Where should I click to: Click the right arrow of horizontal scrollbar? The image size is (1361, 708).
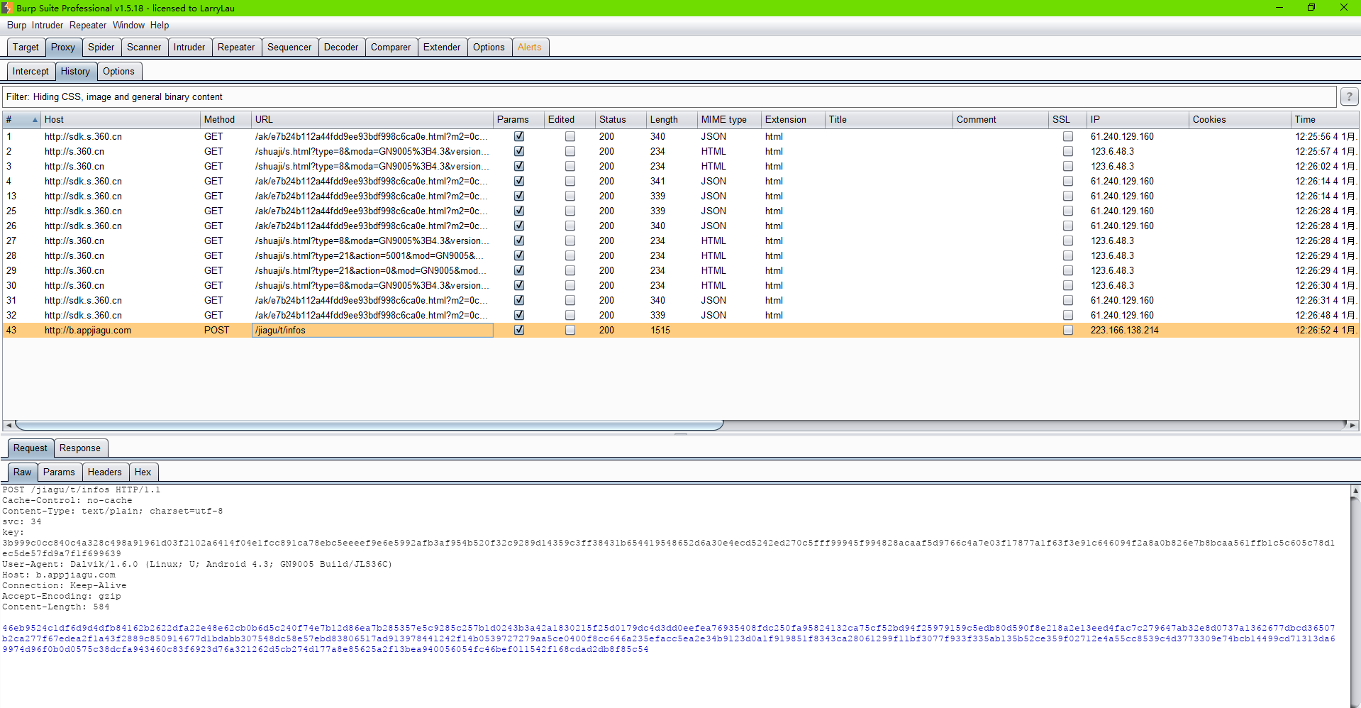tap(1352, 425)
